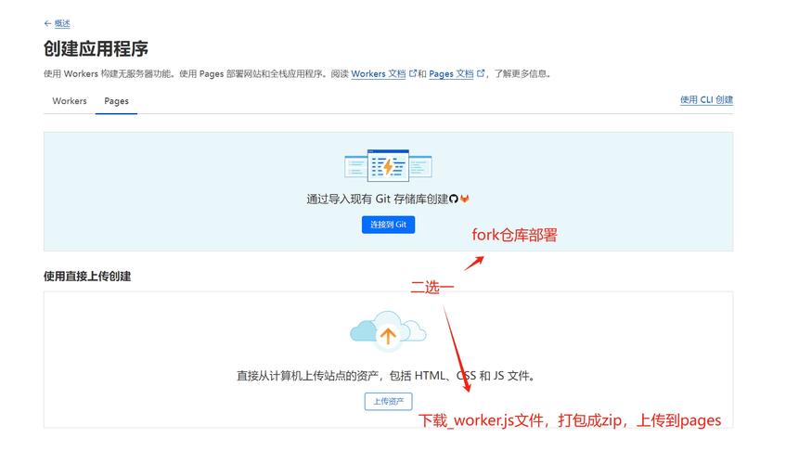The height and width of the screenshot is (464, 786).
Task: Open the Workers 文档 link
Action: pyautogui.click(x=379, y=73)
